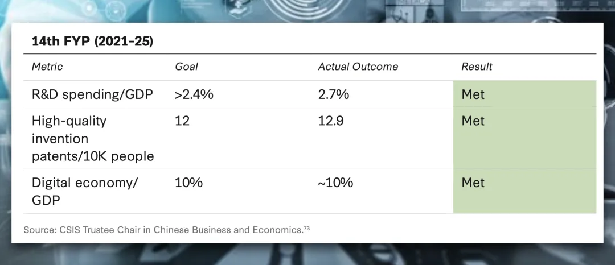Click the ">2.4%" goal value

click(x=194, y=94)
